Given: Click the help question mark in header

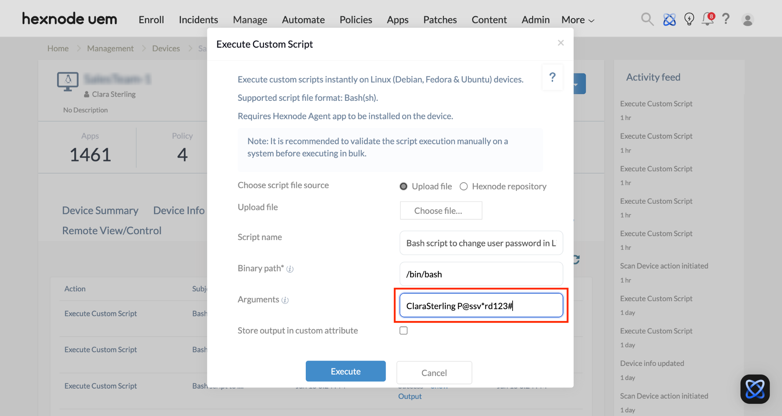Looking at the screenshot, I should click(726, 19).
